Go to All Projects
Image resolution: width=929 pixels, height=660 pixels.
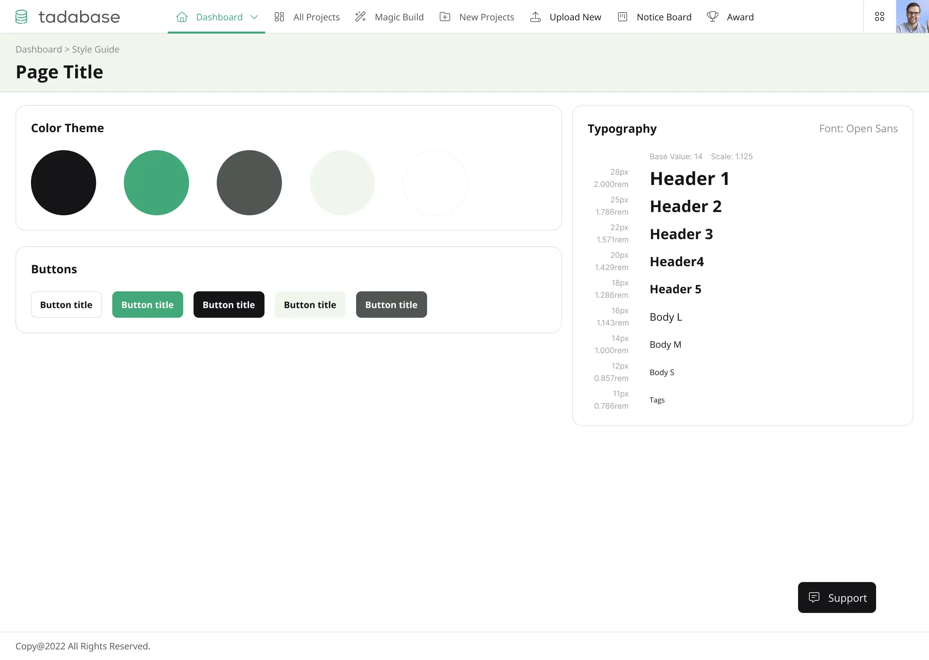point(307,17)
